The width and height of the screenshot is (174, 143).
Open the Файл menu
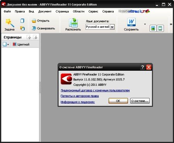pos(7,12)
